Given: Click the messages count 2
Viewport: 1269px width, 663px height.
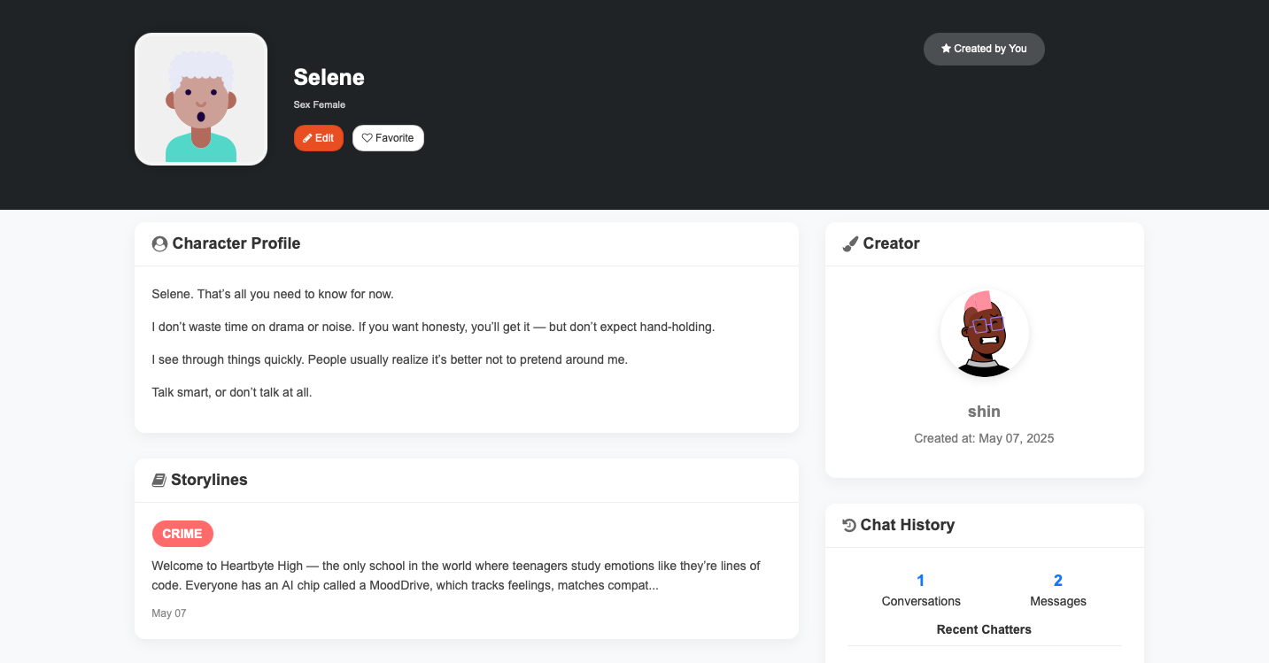Looking at the screenshot, I should (1058, 581).
